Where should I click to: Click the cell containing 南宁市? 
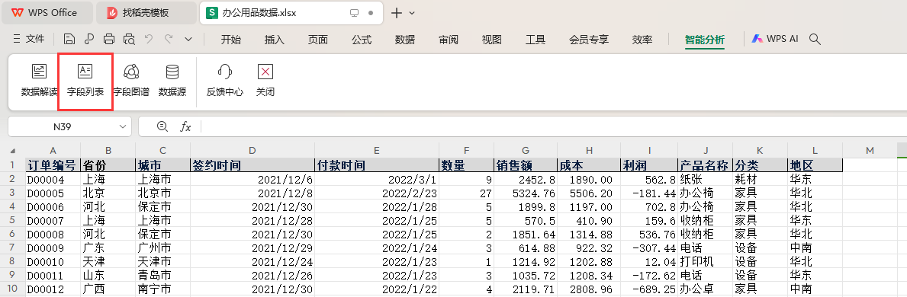pyautogui.click(x=162, y=289)
